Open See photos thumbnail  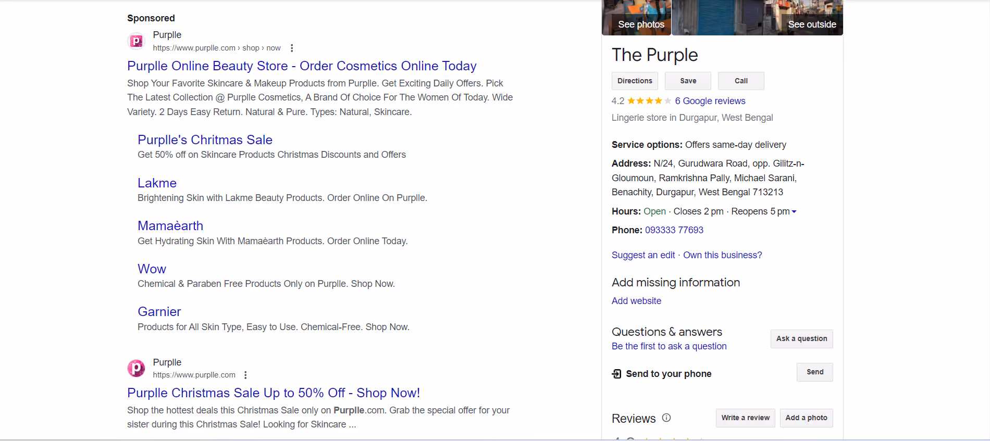tap(636, 18)
